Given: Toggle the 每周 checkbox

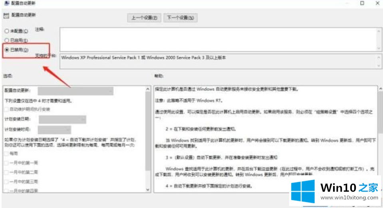Looking at the screenshot, I should (x=7, y=154).
